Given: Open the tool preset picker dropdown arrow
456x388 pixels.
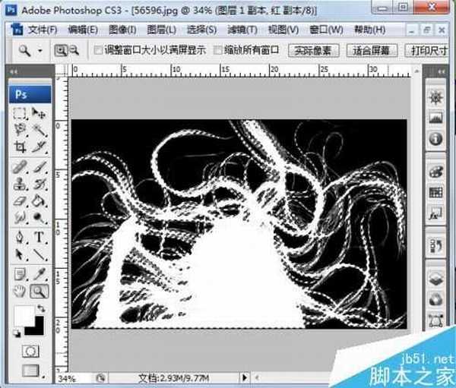Looking at the screenshot, I should click(x=40, y=51).
